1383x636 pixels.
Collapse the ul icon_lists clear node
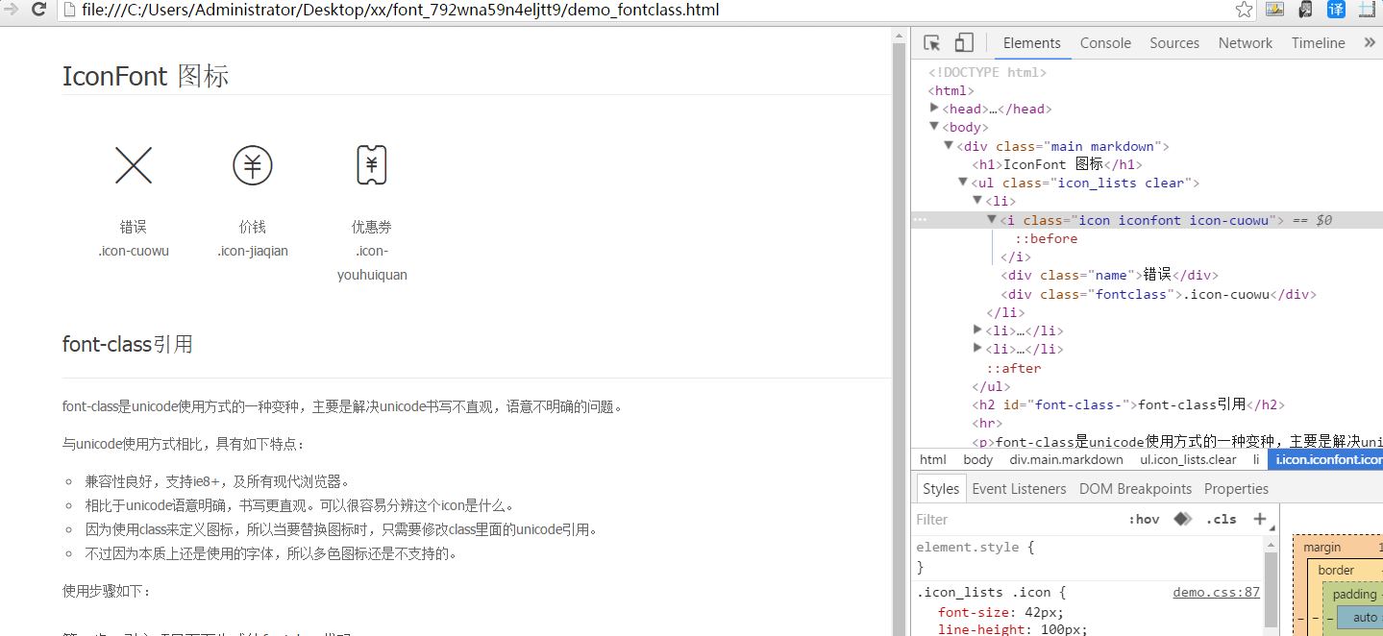963,183
